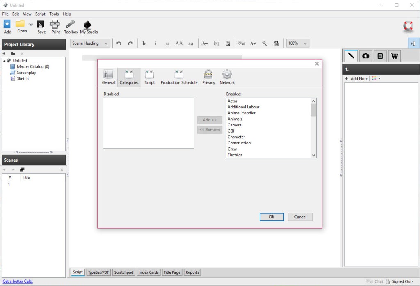Viewport: 420px width, 286px height.
Task: Save the project with the disk icon
Action: click(41, 24)
